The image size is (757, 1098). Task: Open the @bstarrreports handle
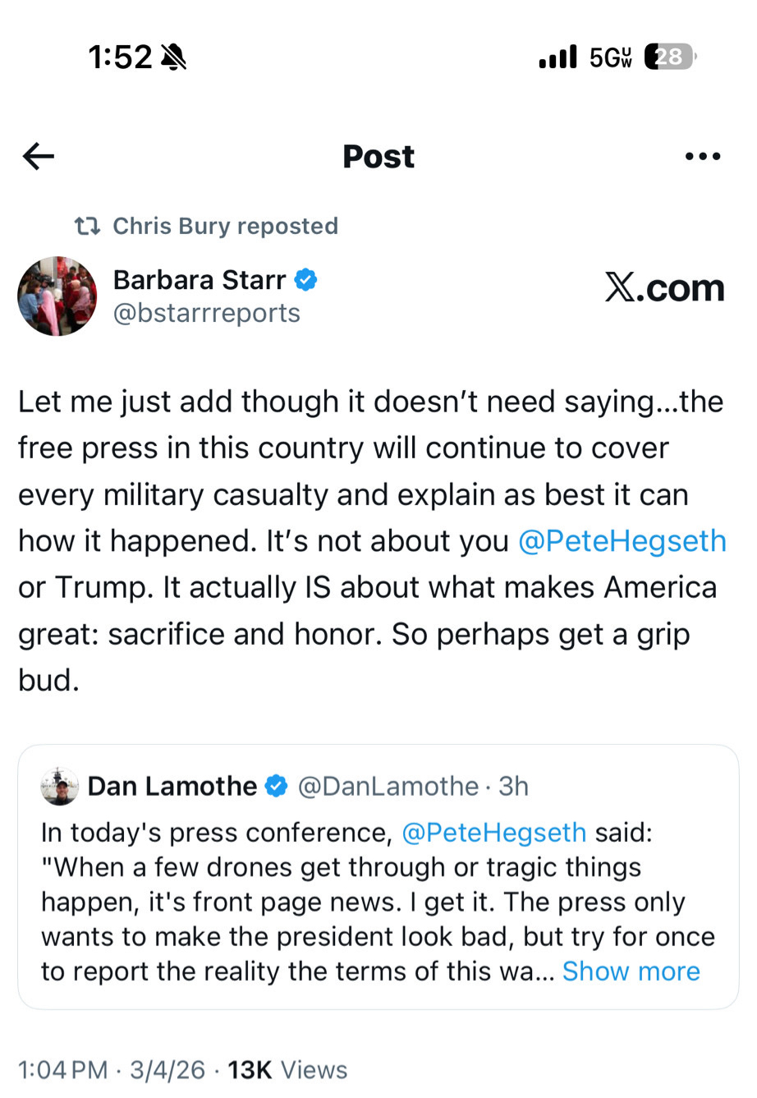tap(206, 313)
